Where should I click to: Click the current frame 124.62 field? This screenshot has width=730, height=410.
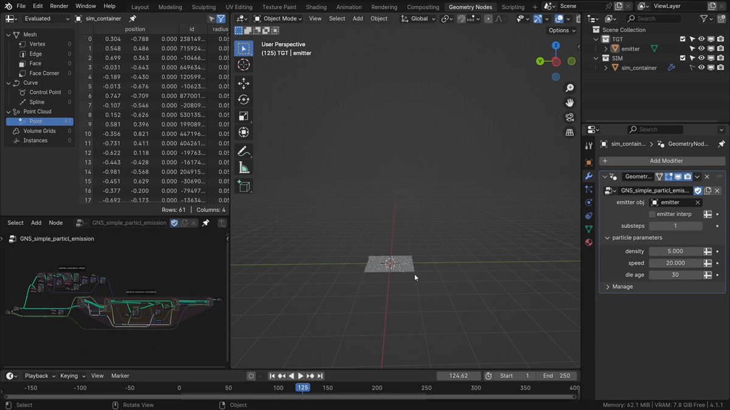459,376
